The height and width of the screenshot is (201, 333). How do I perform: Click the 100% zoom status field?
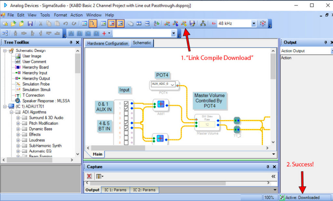pos(269,197)
